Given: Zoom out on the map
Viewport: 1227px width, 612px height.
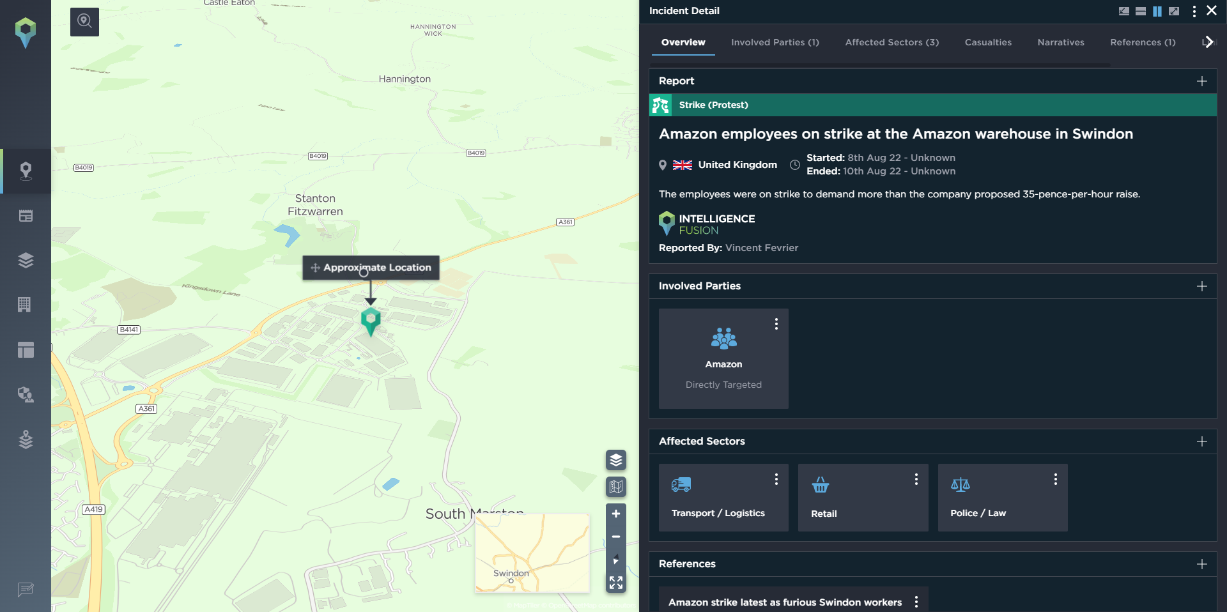Looking at the screenshot, I should point(616,537).
